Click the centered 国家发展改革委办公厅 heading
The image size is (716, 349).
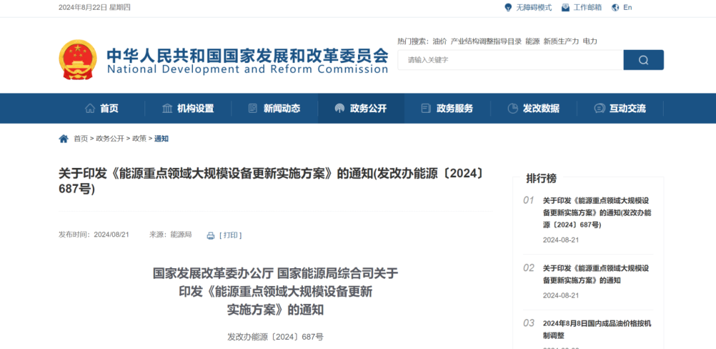[x=275, y=291]
